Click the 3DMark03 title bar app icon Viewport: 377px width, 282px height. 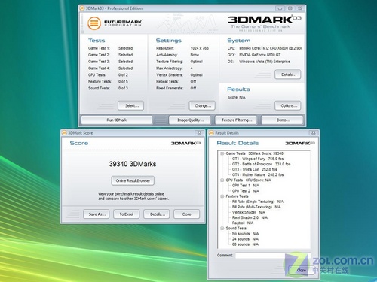[x=82, y=8]
